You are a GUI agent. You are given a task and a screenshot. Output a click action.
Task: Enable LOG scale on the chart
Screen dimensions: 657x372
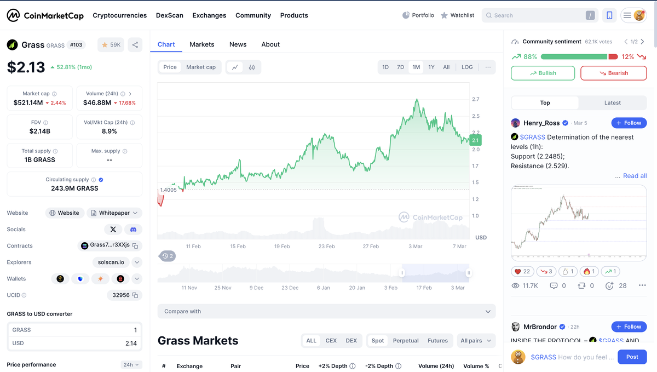(467, 67)
